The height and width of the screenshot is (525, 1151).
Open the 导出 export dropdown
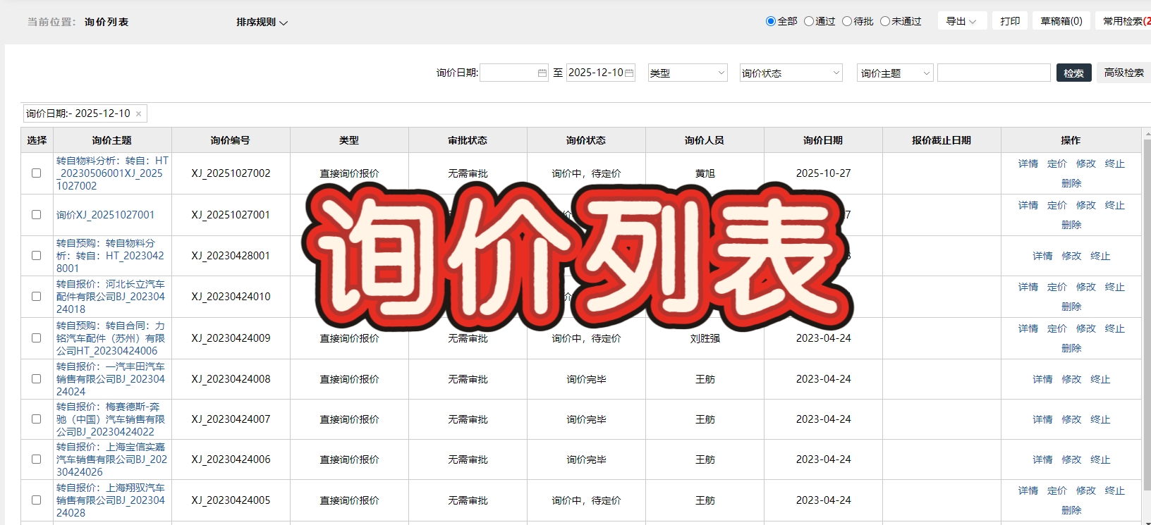(961, 21)
